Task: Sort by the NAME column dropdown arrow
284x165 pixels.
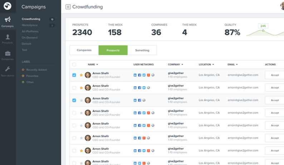Action: (x=97, y=65)
